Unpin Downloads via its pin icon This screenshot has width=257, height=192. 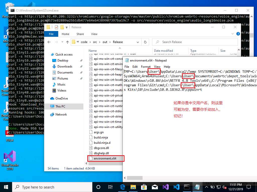tap(81, 66)
